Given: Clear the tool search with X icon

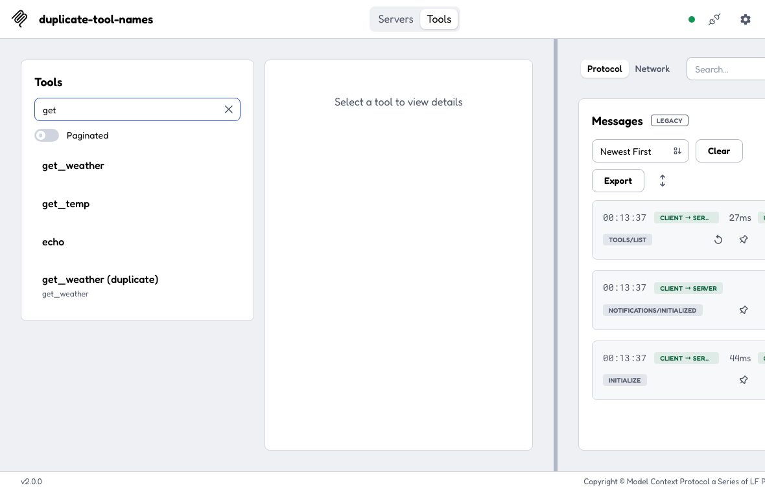Looking at the screenshot, I should 228,109.
